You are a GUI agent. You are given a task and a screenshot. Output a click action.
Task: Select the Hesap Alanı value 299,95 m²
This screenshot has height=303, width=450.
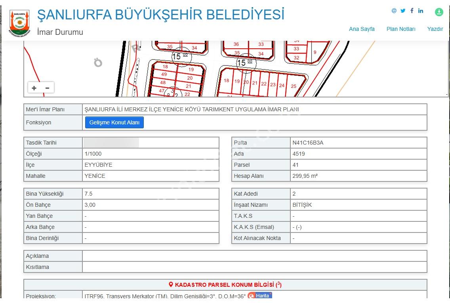[x=305, y=176]
